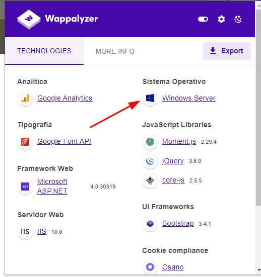Click the Google Analytics bar chart icon
The image size is (261, 277).
point(25,98)
